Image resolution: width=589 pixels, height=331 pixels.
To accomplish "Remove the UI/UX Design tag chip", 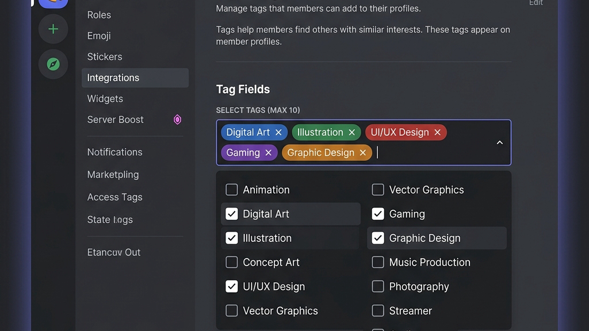I will point(437,133).
